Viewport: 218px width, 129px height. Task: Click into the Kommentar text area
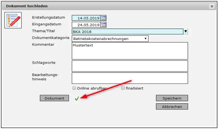(130, 51)
